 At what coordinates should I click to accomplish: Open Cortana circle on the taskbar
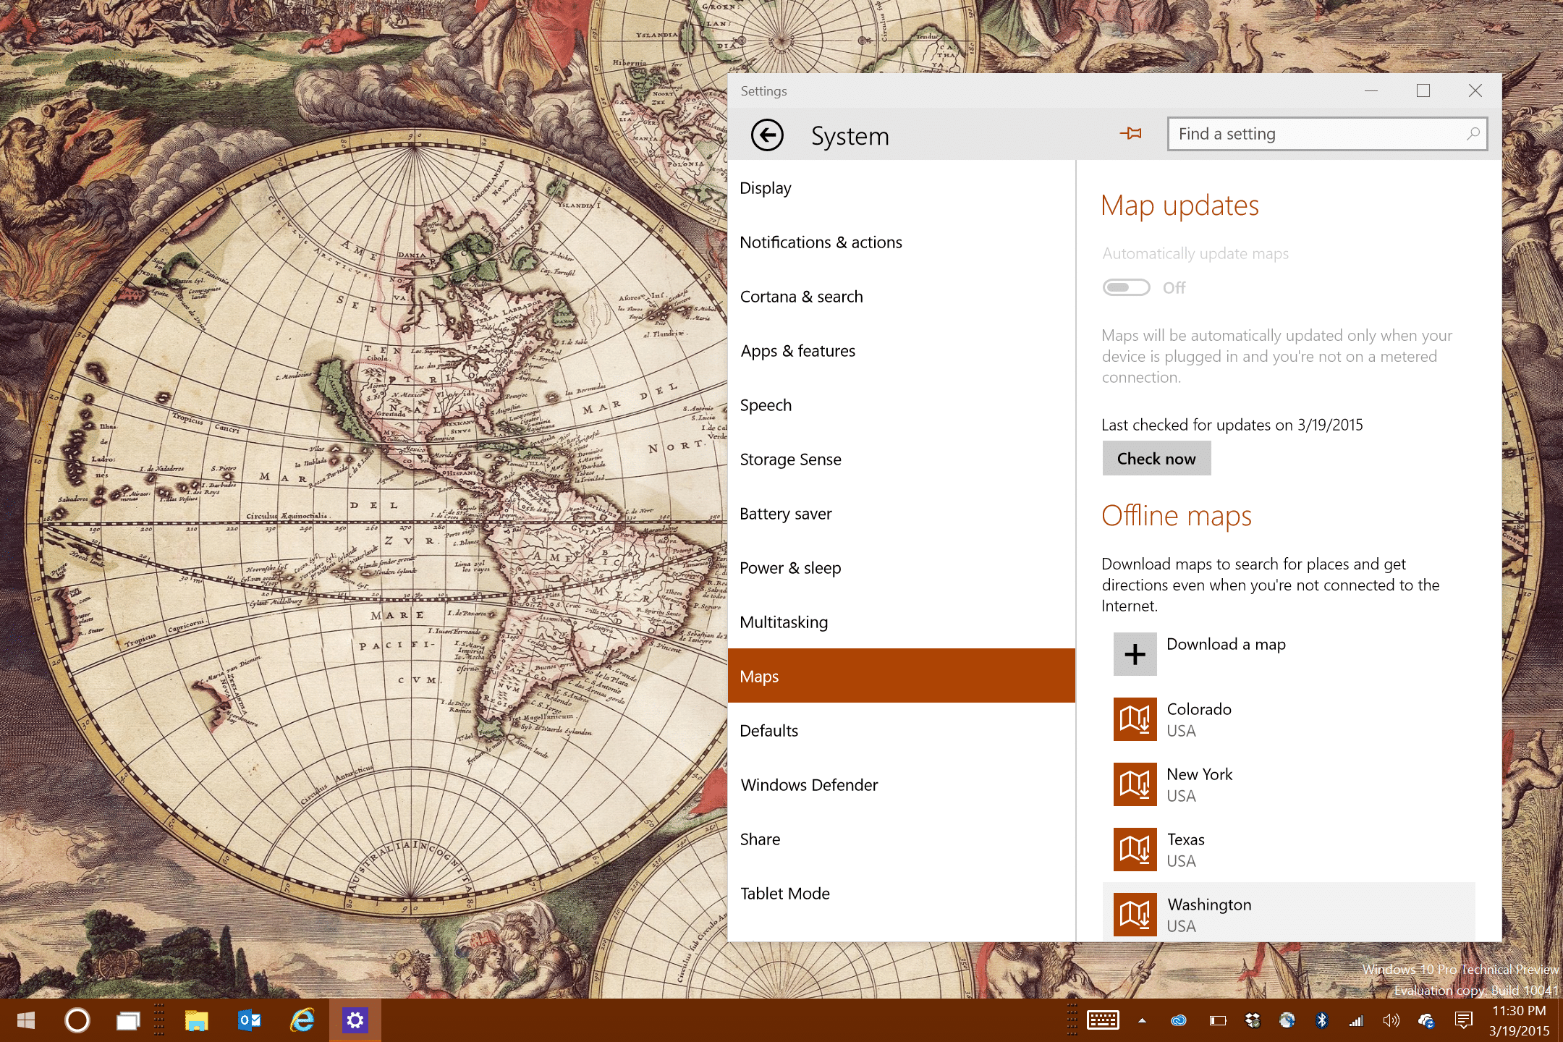coord(77,1020)
